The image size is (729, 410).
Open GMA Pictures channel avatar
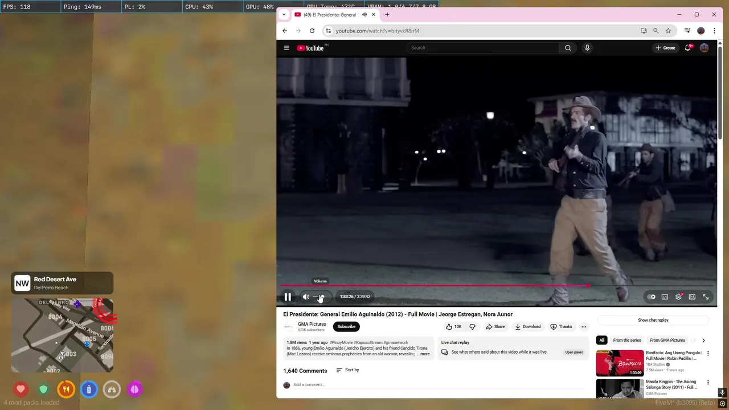(288, 327)
